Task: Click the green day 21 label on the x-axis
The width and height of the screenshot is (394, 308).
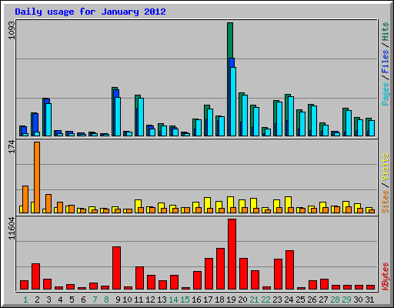Action: point(254,300)
